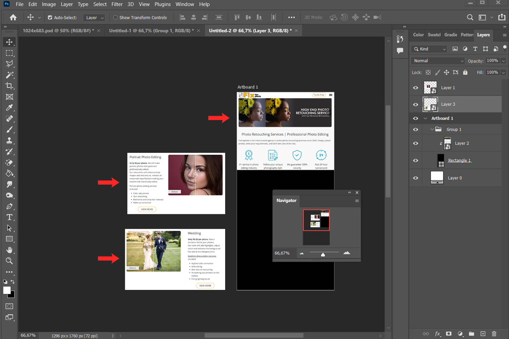
Task: Click the Share icon at top right
Action: pos(502,17)
